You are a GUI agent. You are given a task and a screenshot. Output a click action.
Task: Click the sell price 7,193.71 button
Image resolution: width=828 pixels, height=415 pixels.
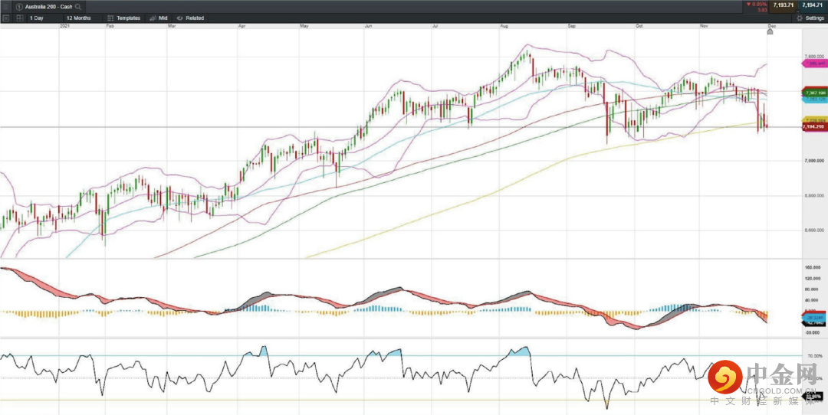pyautogui.click(x=781, y=5)
